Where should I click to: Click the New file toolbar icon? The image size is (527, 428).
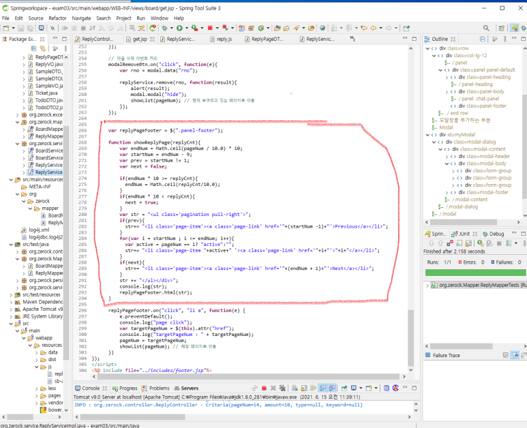tap(6, 28)
